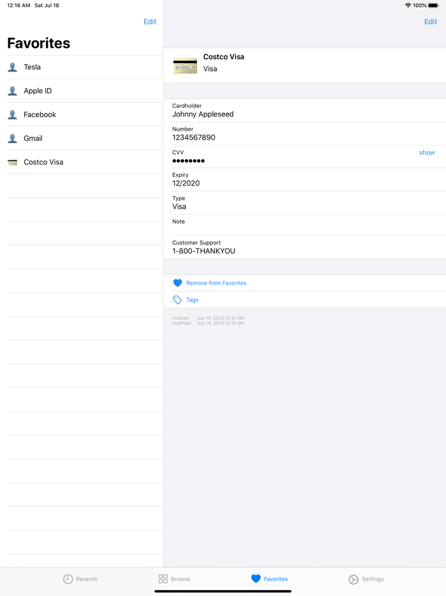
Task: Tap the hidden CVV dots
Action: pyautogui.click(x=188, y=161)
